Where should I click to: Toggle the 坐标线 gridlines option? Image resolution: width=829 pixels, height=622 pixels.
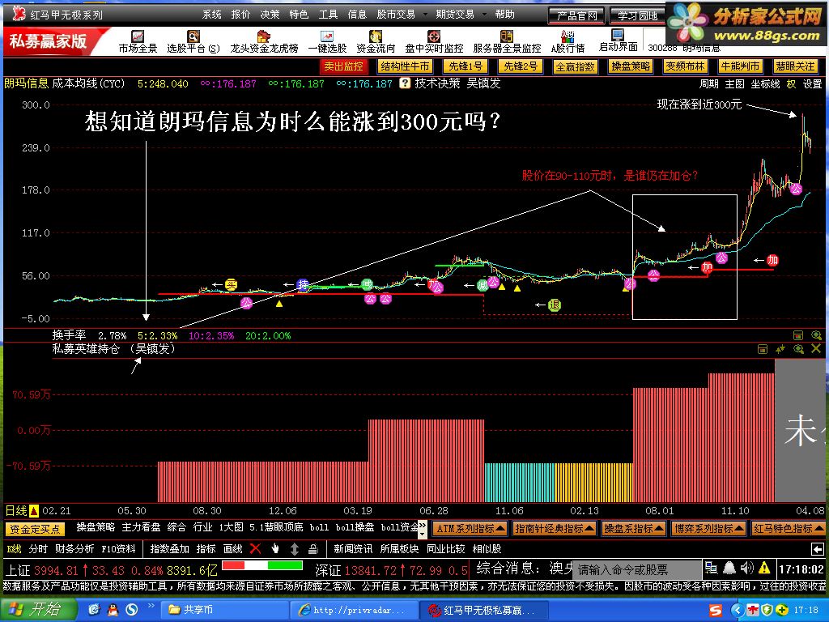click(x=765, y=84)
